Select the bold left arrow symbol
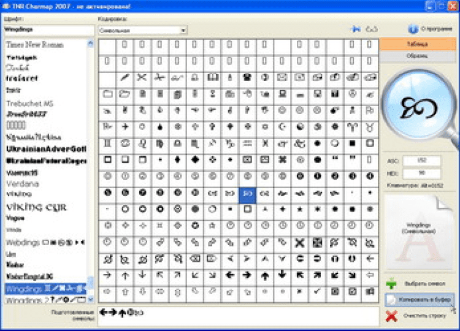 click(x=230, y=275)
